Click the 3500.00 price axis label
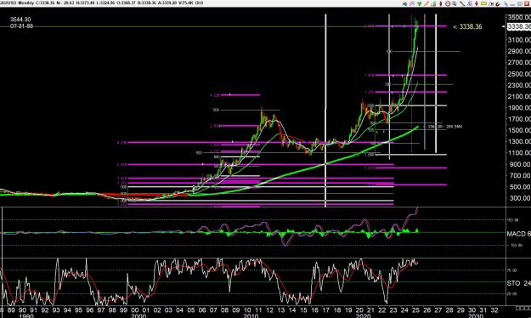The width and height of the screenshot is (531, 318). click(x=519, y=17)
